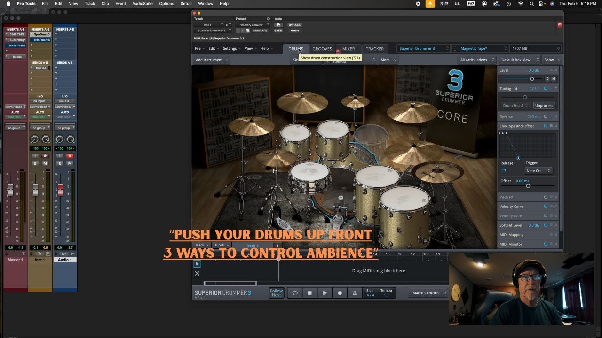Disable the Velocity Curve power toggle
The image size is (602, 338).
click(546, 207)
